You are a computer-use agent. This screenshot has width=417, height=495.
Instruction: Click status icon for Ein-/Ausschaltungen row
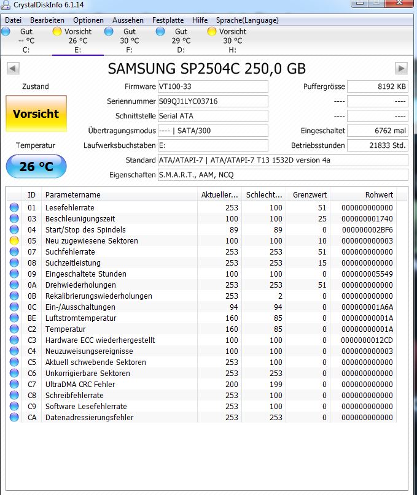pyautogui.click(x=14, y=307)
